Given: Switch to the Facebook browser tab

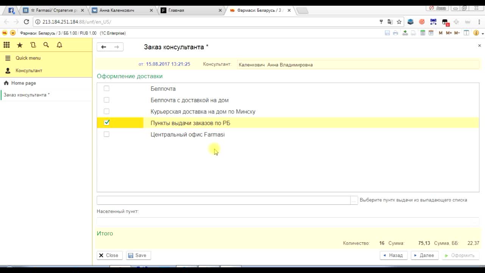Looking at the screenshot, I should 11,10.
